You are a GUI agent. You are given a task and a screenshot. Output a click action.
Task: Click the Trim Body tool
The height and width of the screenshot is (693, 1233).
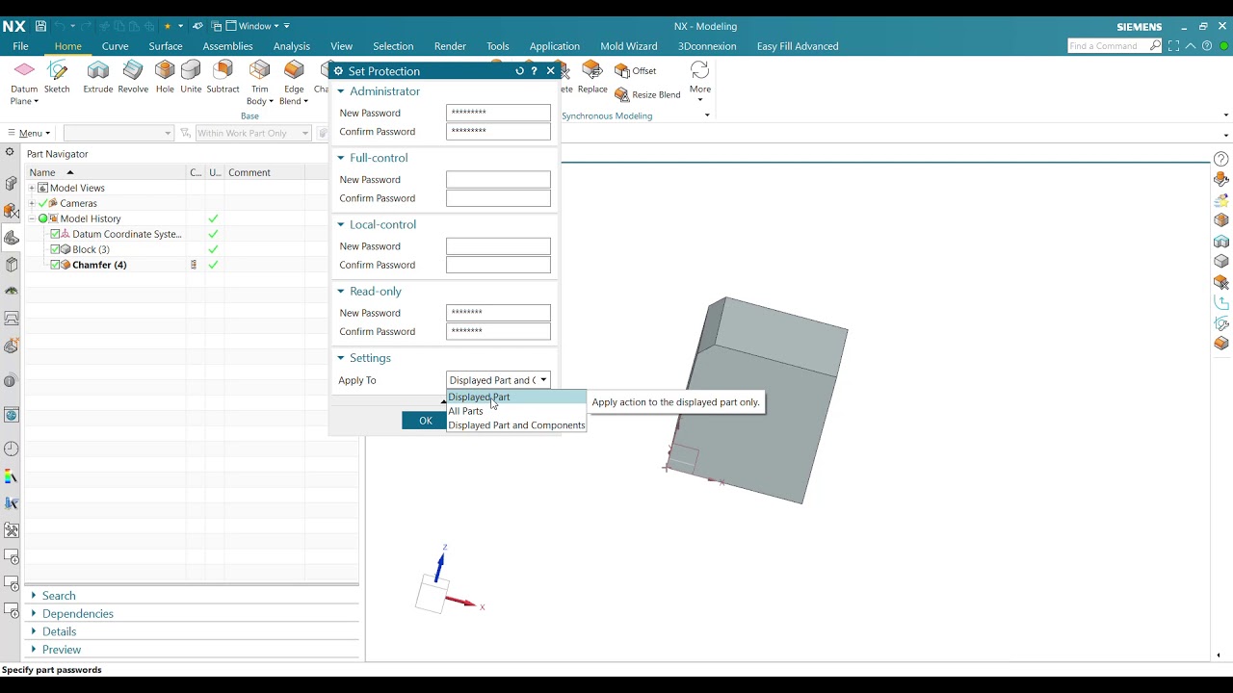[259, 82]
